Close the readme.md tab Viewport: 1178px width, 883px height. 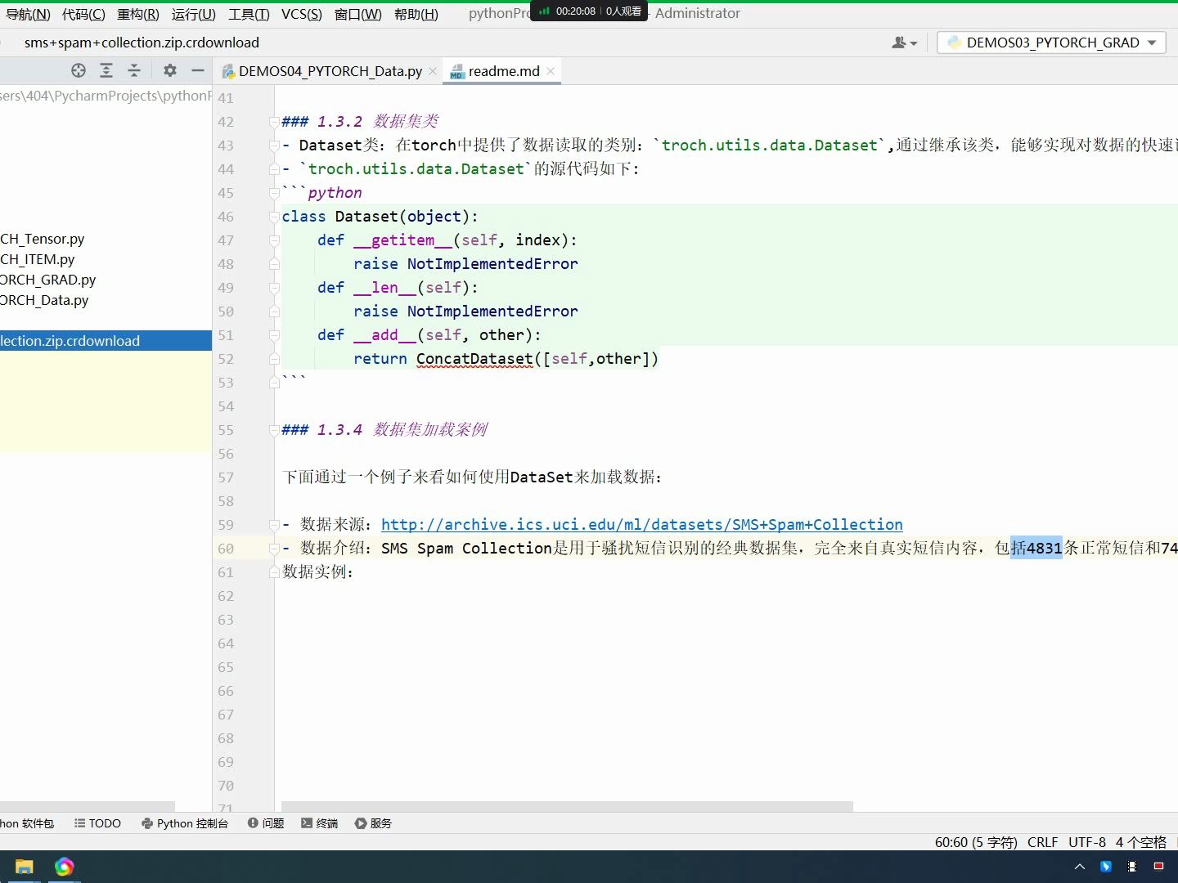pos(551,71)
